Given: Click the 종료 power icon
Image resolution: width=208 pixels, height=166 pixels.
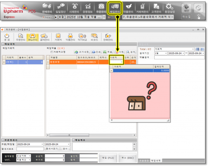Looking at the screenshot, I should point(7,37).
